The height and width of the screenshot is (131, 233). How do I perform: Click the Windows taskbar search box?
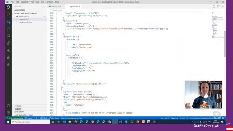[30, 122]
